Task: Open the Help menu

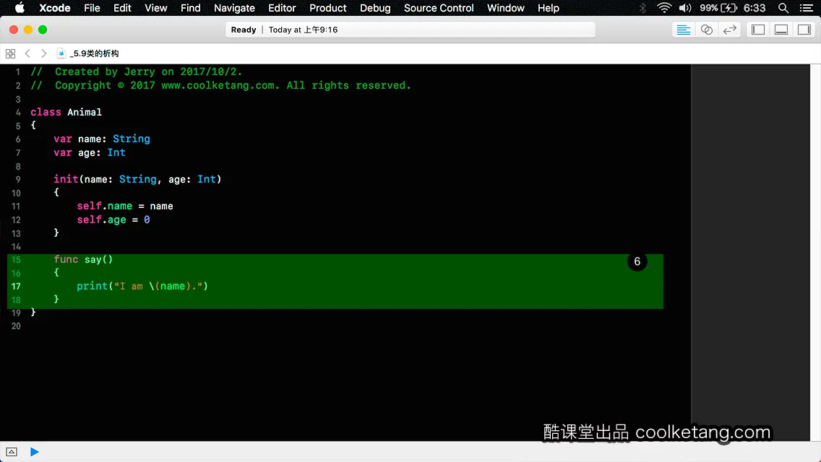Action: [549, 8]
